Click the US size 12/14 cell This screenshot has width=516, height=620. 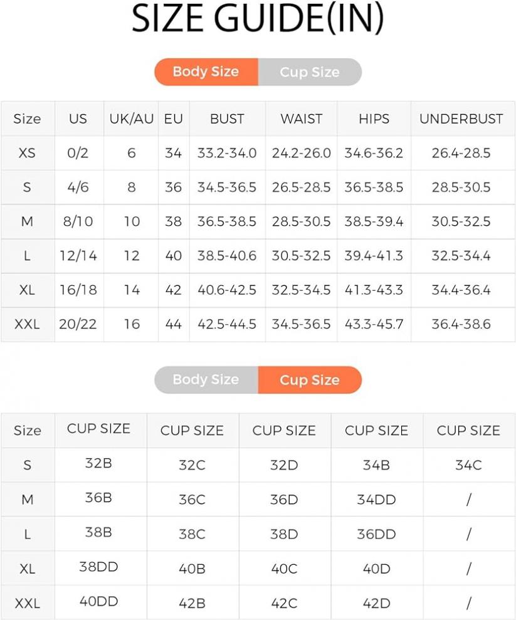point(78,256)
